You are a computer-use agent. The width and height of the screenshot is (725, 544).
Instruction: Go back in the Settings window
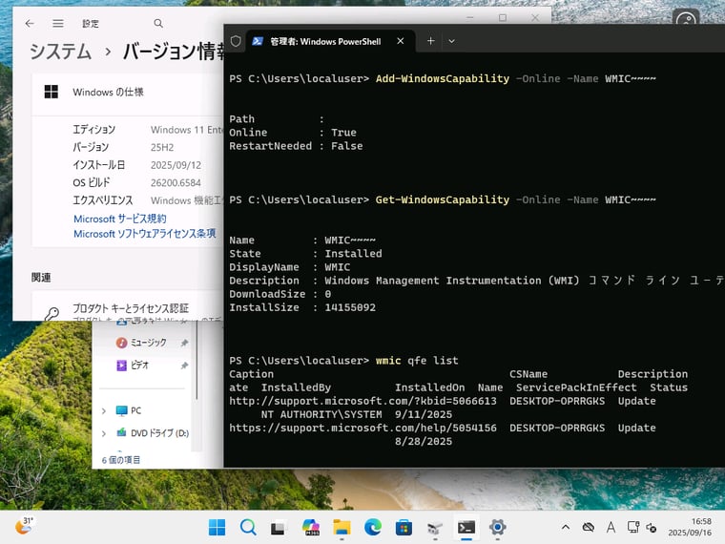[30, 23]
